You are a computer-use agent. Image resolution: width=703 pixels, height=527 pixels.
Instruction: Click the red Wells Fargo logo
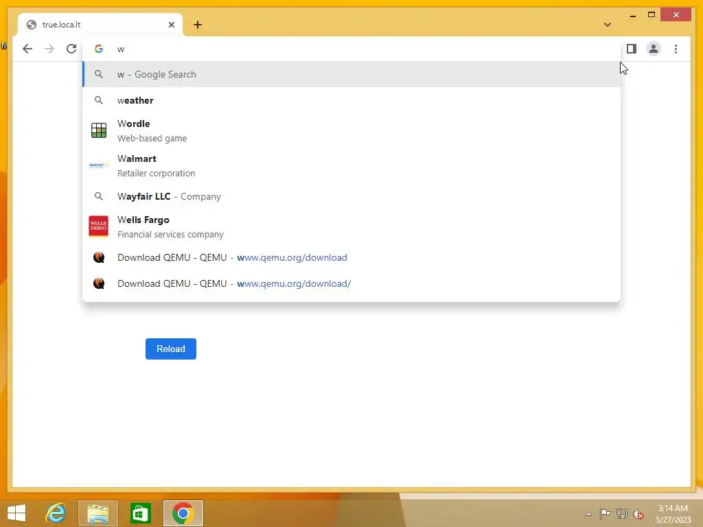coord(99,226)
